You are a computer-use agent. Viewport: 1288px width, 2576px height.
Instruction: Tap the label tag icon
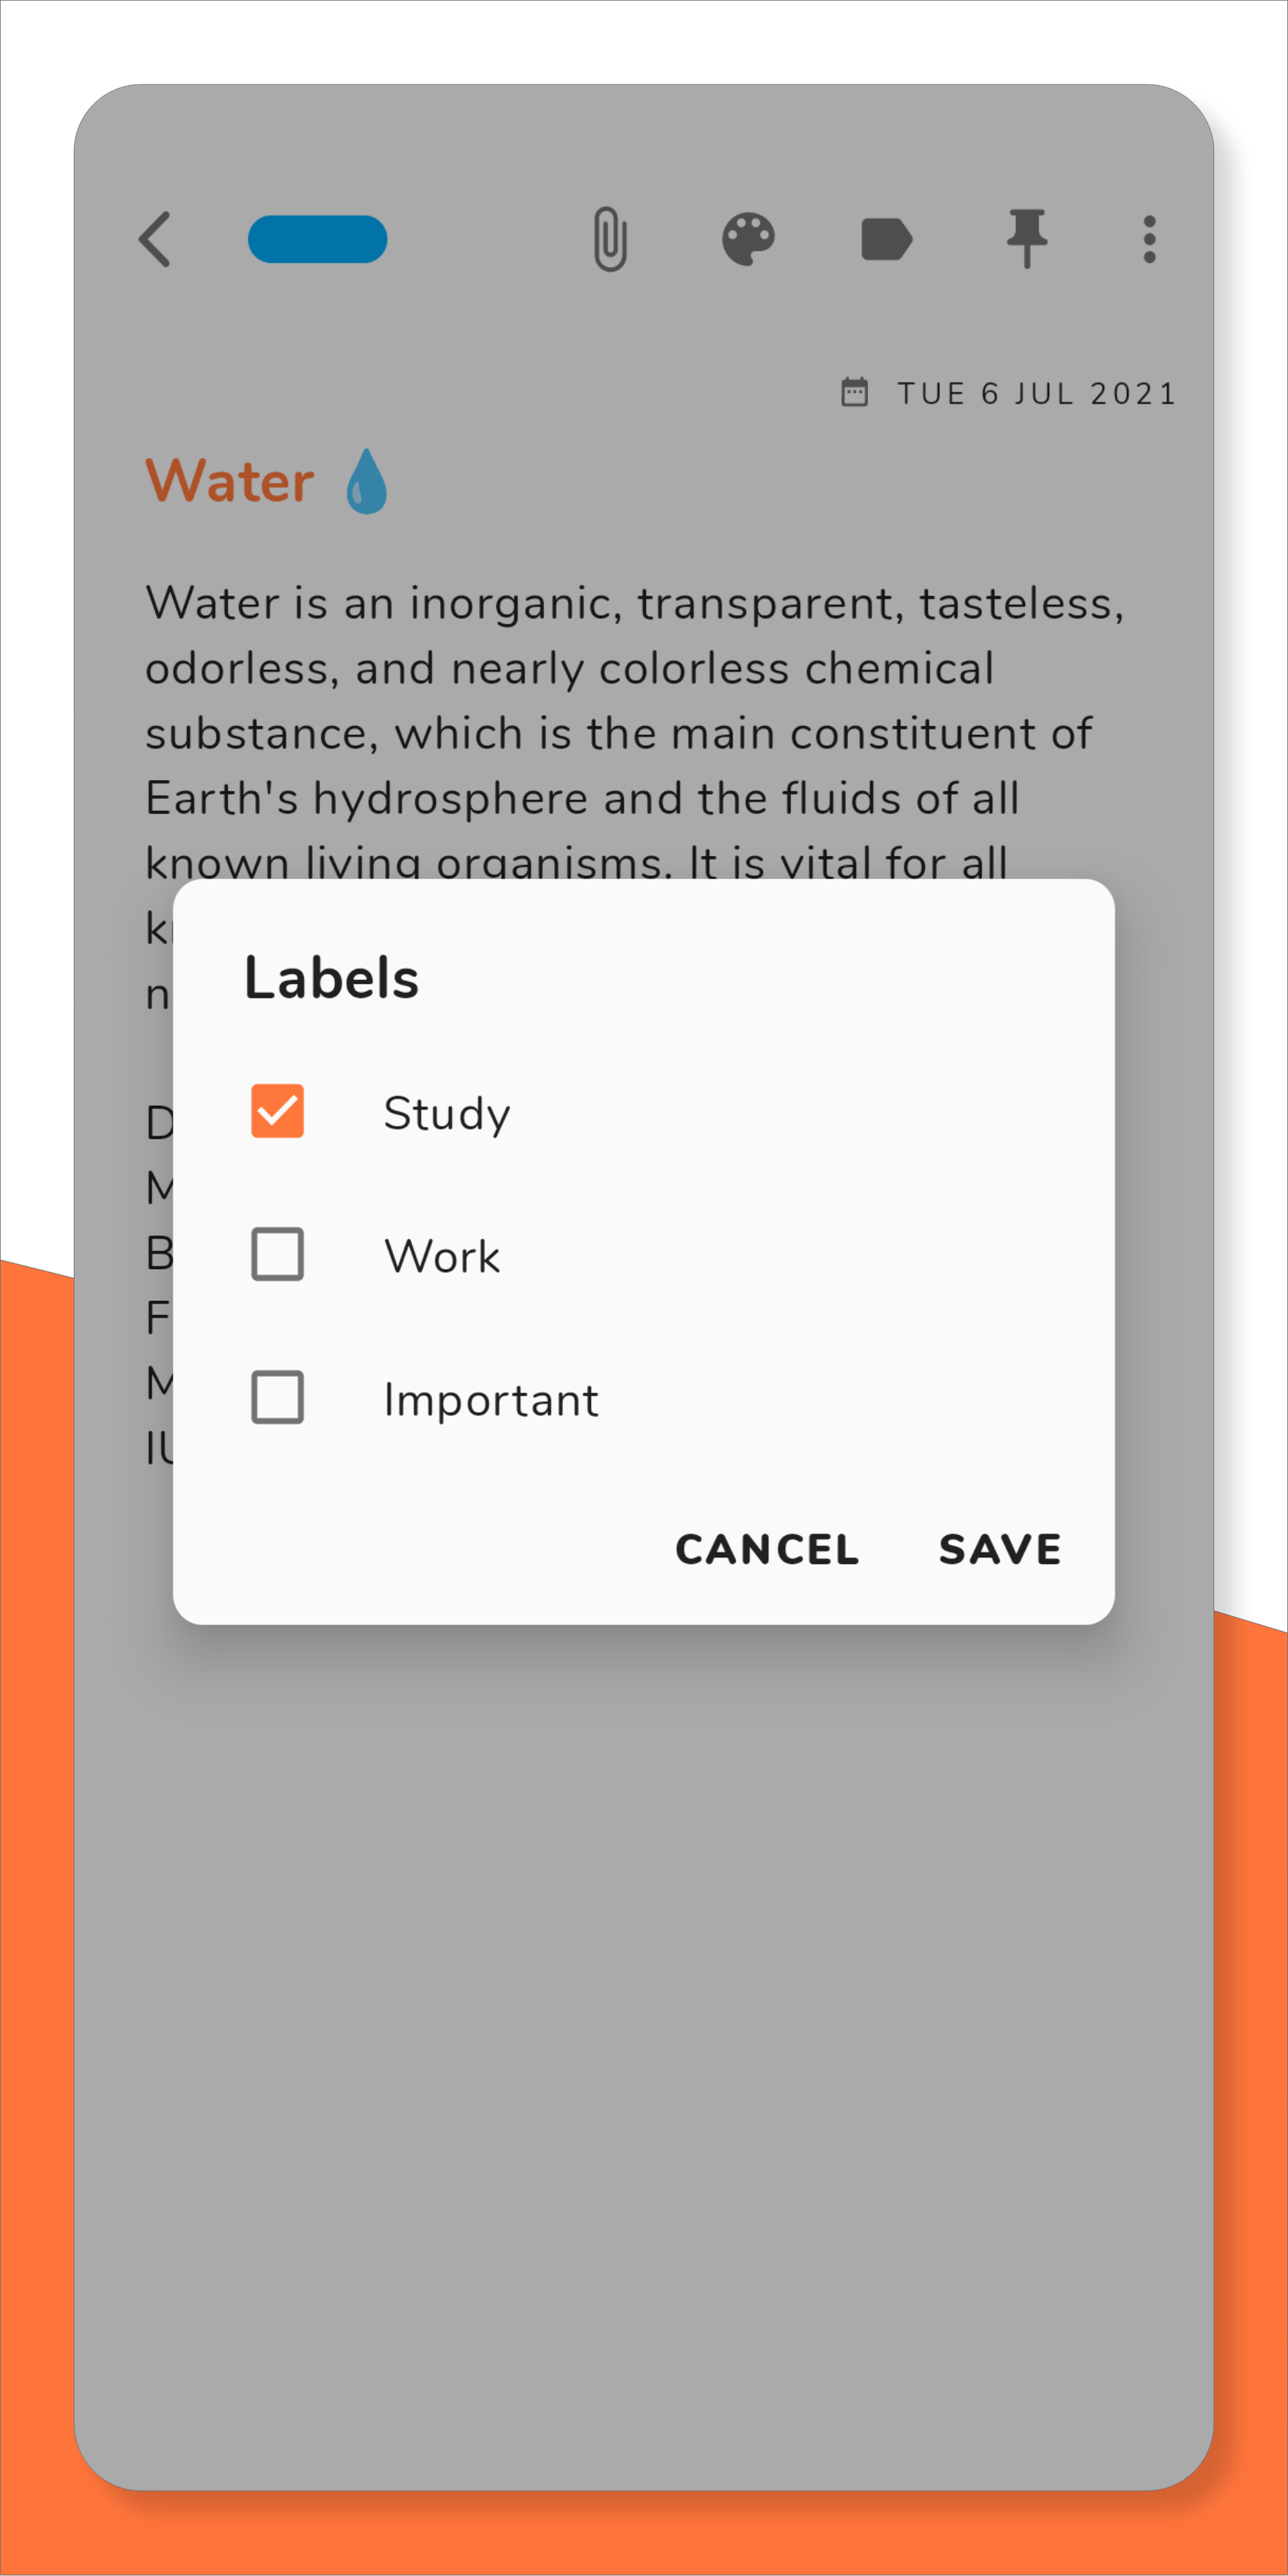click(x=886, y=239)
